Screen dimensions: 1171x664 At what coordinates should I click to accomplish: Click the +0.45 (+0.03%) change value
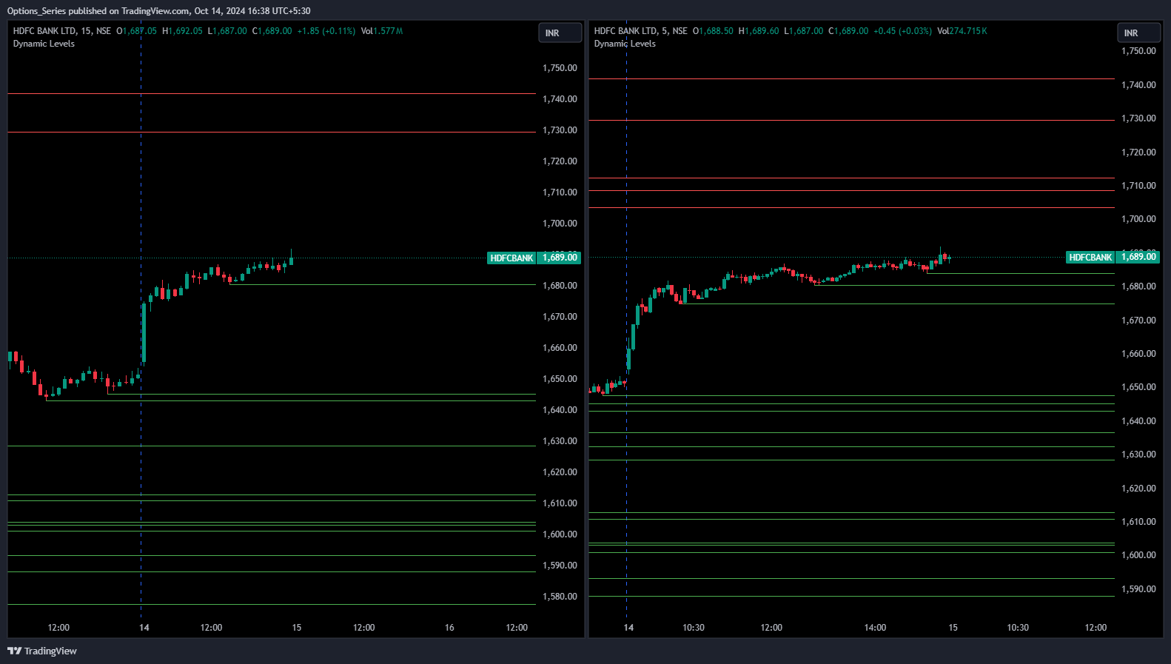point(902,31)
